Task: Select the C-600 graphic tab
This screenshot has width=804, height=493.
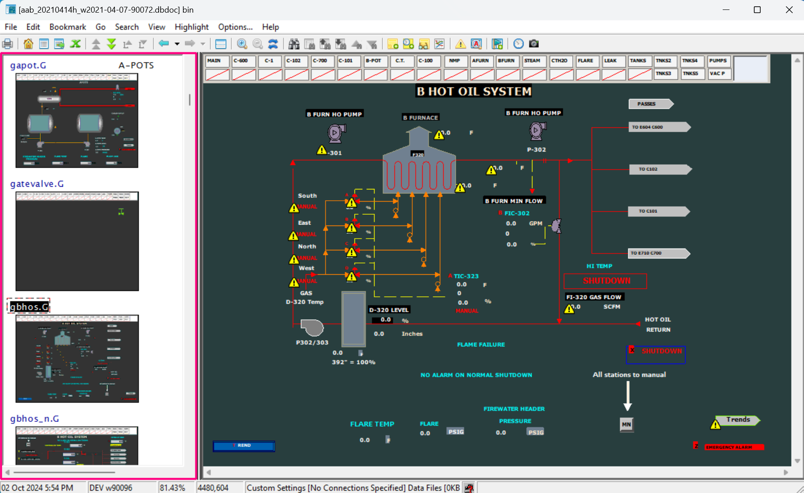Action: click(243, 61)
